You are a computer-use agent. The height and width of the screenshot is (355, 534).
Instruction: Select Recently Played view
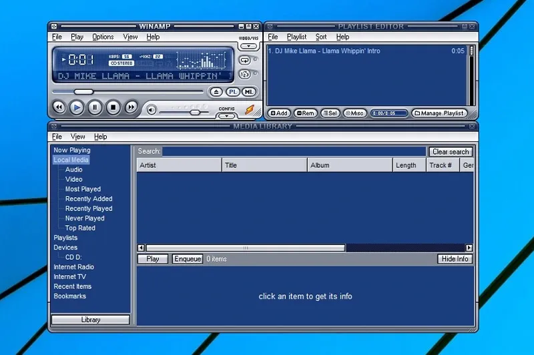(x=89, y=208)
